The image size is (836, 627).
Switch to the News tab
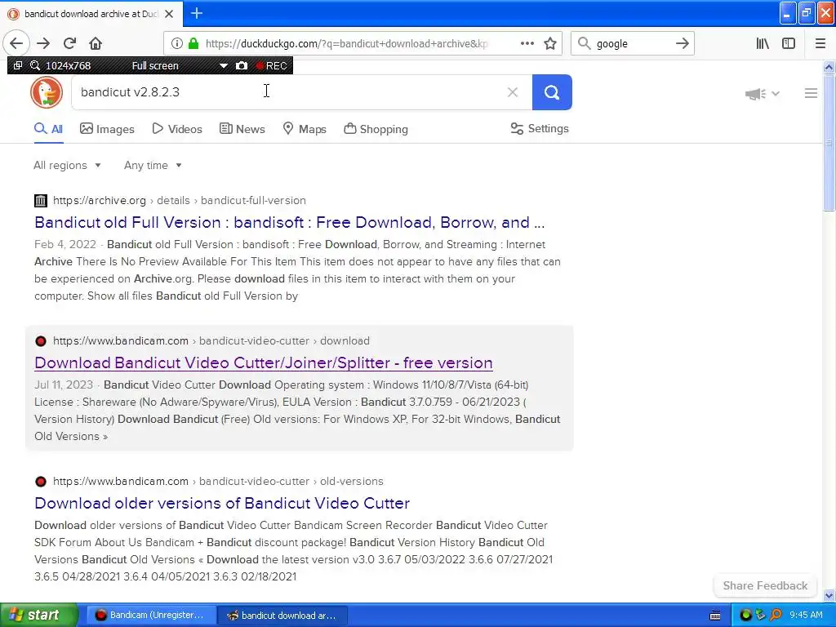(x=242, y=129)
